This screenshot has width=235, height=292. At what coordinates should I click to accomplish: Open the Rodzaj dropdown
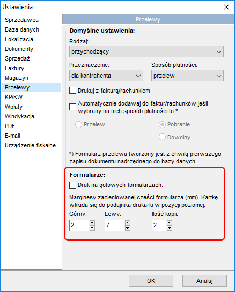click(146, 51)
